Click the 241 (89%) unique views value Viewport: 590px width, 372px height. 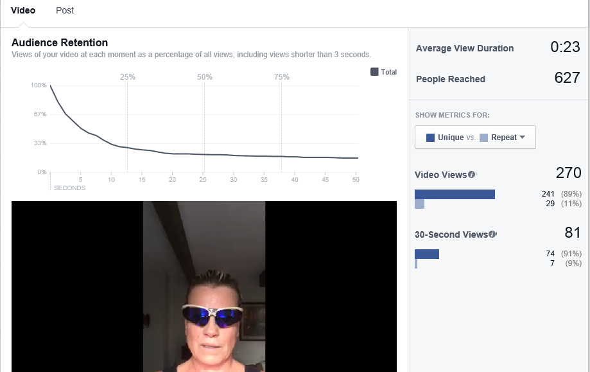561,194
